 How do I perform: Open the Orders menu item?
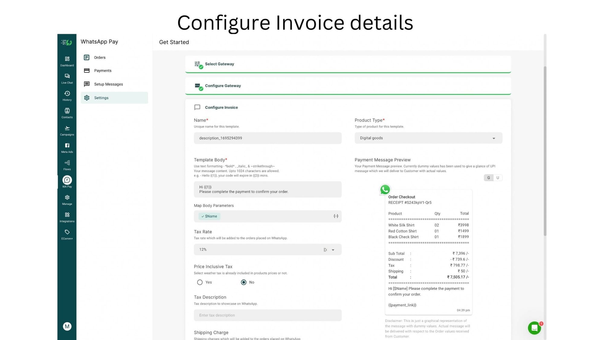[x=100, y=57]
